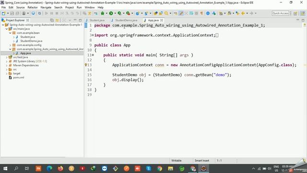Open the Search icon dropdown arrow
The image size is (307, 173).
pos(170,13)
